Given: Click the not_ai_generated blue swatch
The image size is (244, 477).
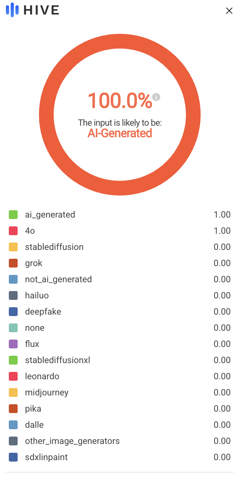Looking at the screenshot, I should [13, 279].
